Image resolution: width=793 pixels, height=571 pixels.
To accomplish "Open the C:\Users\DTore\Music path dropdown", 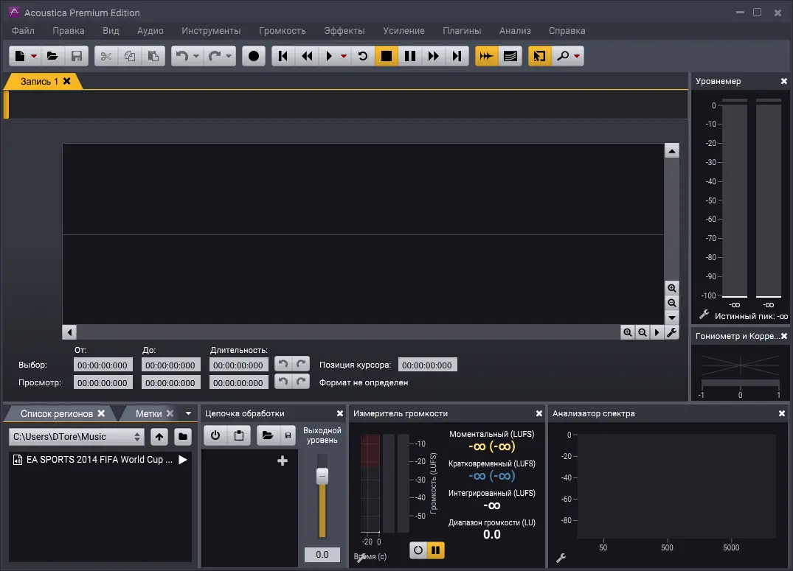I will 139,435.
